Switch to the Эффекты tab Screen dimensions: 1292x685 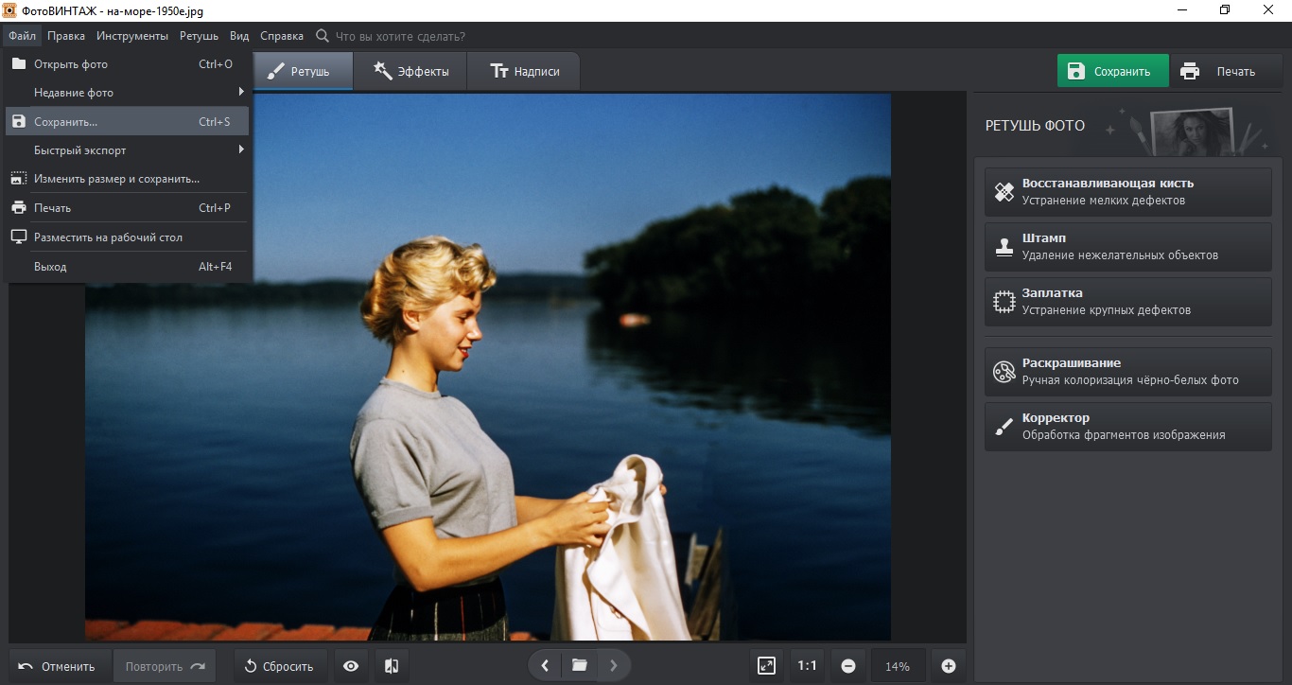pos(410,71)
